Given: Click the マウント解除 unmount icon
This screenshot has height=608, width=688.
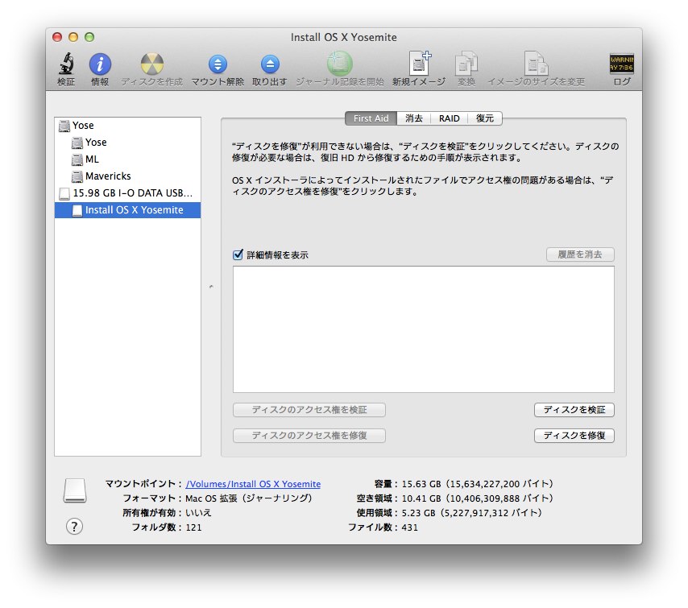Looking at the screenshot, I should pos(218,64).
